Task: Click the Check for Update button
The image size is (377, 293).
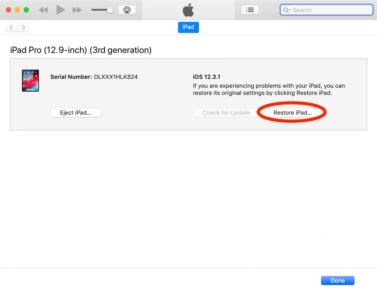Action: pyautogui.click(x=226, y=113)
